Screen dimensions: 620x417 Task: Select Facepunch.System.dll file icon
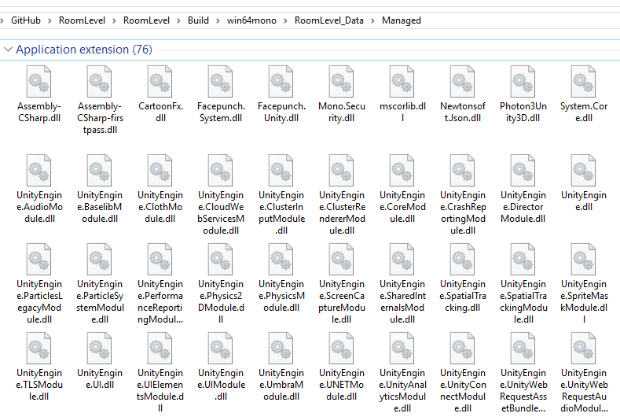[220, 82]
